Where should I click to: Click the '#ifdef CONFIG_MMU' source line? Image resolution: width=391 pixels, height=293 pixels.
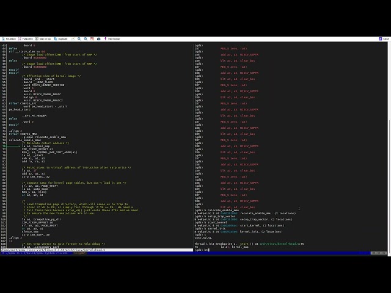(23, 134)
